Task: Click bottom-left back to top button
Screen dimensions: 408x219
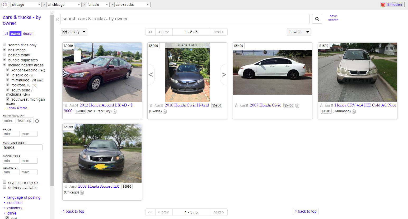Action: [74, 211]
